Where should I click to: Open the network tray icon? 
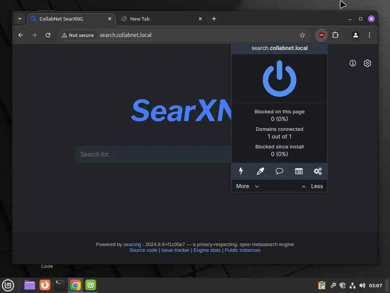point(352,285)
